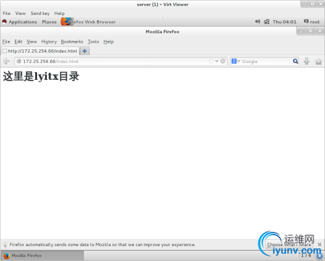Screen dimensions: 325x261
Task: Open Virt Viewer View menu
Action: tap(20, 14)
